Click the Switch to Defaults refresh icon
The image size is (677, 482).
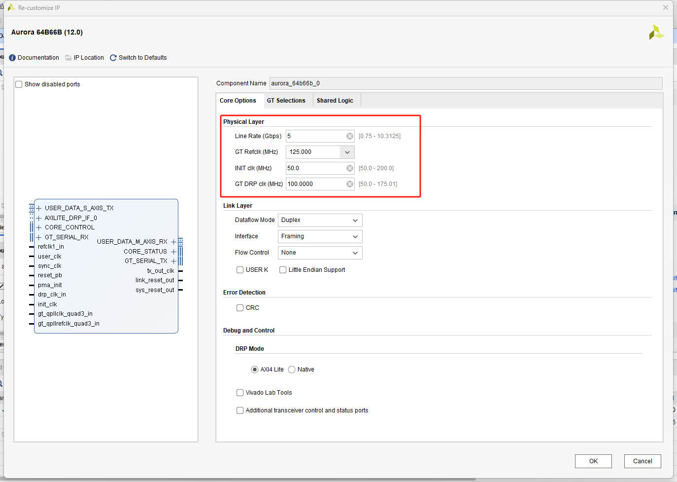[x=113, y=58]
